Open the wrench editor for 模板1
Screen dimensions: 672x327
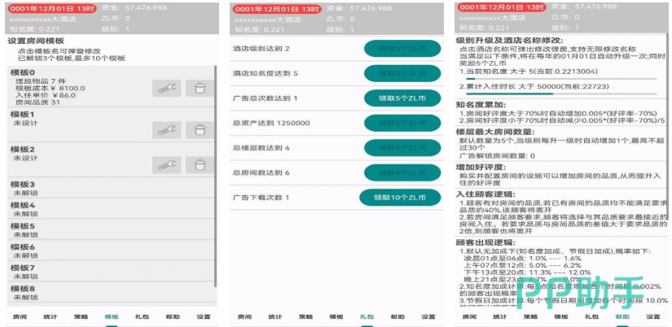tap(165, 129)
